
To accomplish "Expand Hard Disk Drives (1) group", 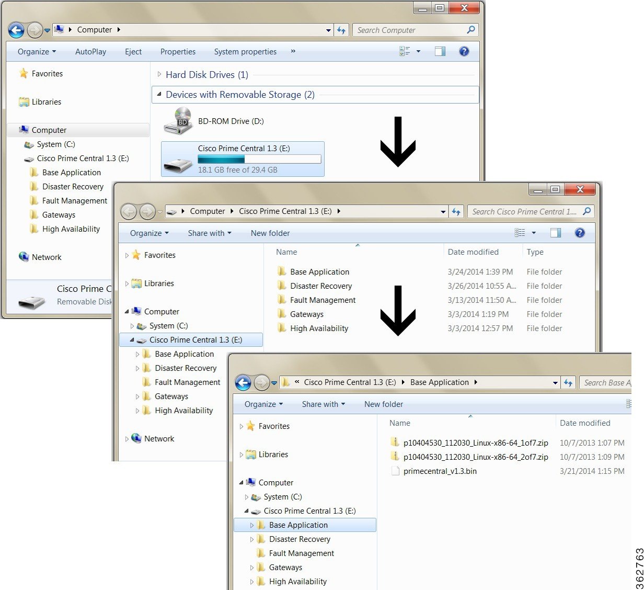I will tap(159, 74).
